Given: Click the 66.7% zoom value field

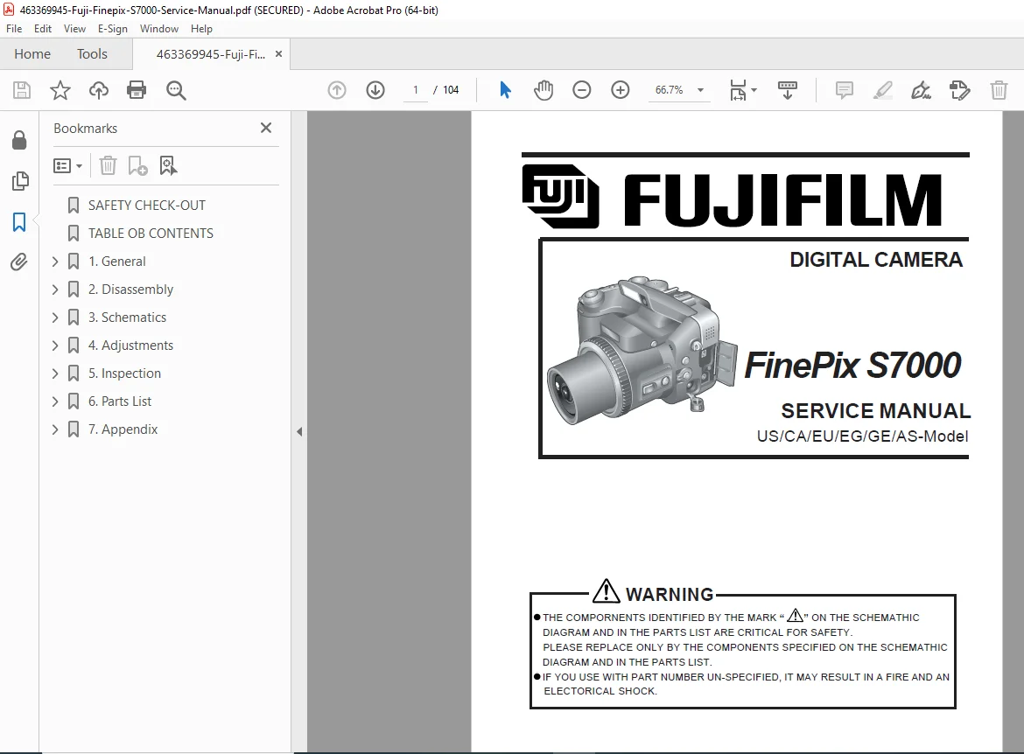Looking at the screenshot, I should 670,90.
